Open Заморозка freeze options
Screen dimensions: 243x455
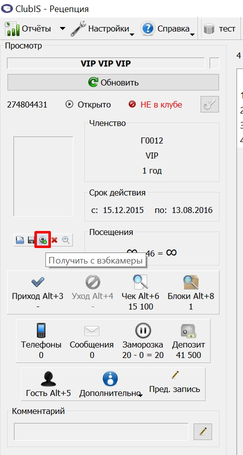point(143,340)
